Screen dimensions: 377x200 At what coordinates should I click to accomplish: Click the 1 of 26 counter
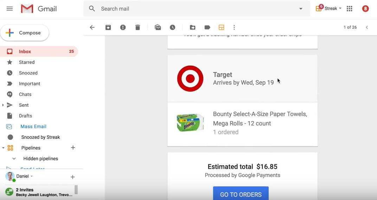pos(350,27)
